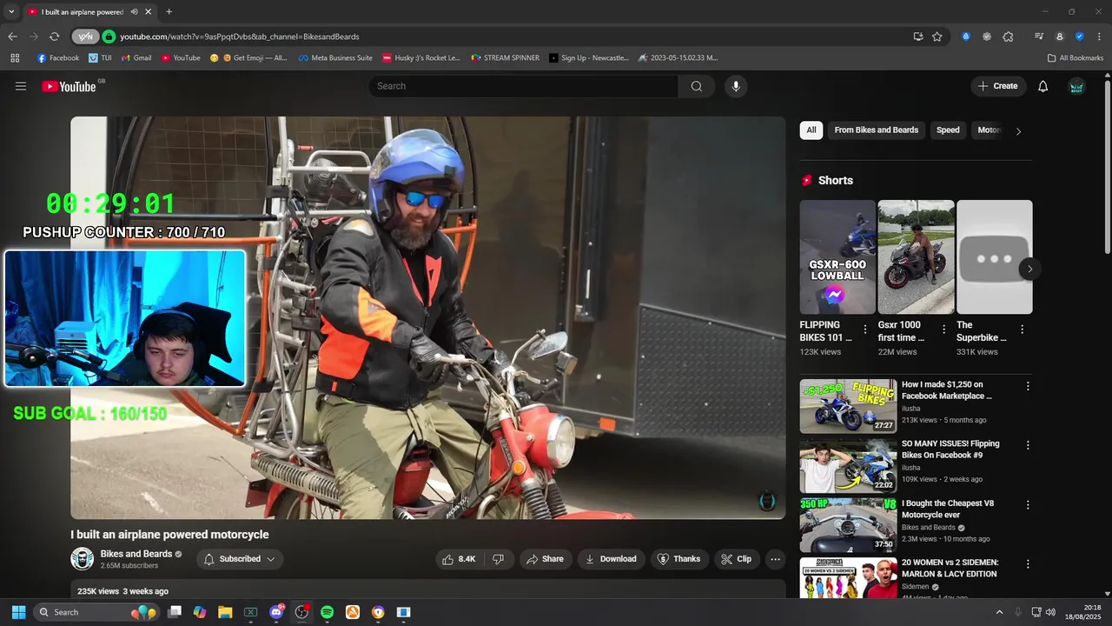Launch Spotify from the taskbar
The width and height of the screenshot is (1112, 626).
[x=327, y=612]
